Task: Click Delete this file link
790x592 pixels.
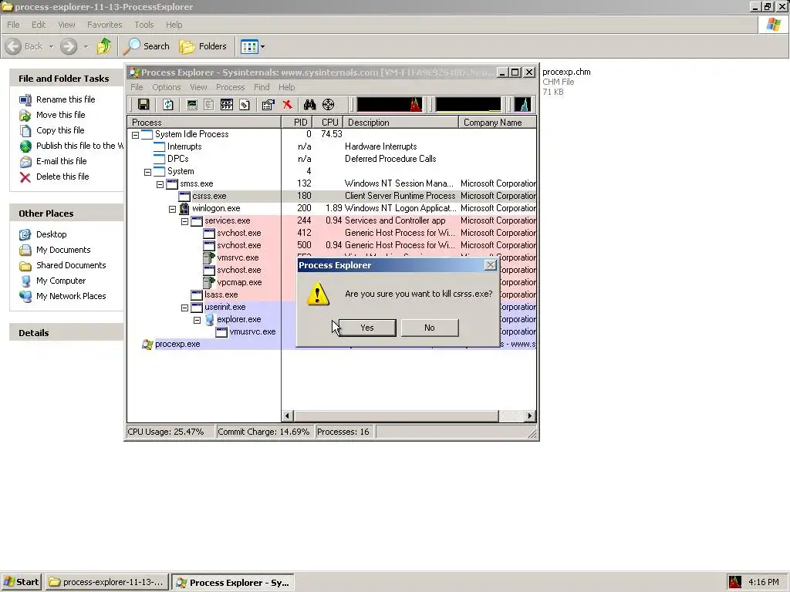Action: (62, 177)
